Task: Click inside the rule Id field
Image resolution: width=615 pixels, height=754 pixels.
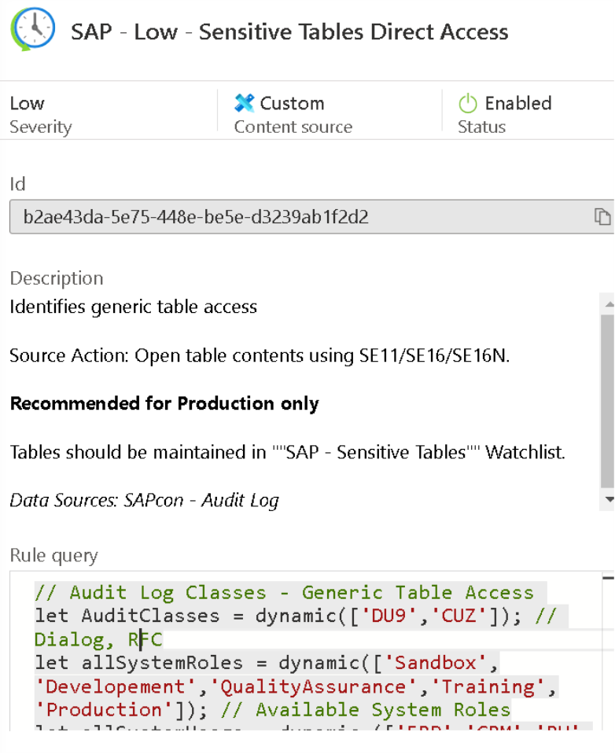Action: [x=299, y=217]
